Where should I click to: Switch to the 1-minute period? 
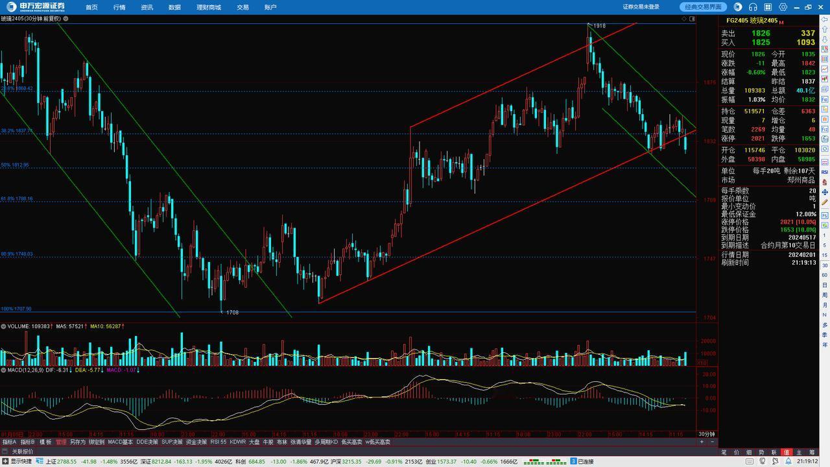tap(825, 235)
